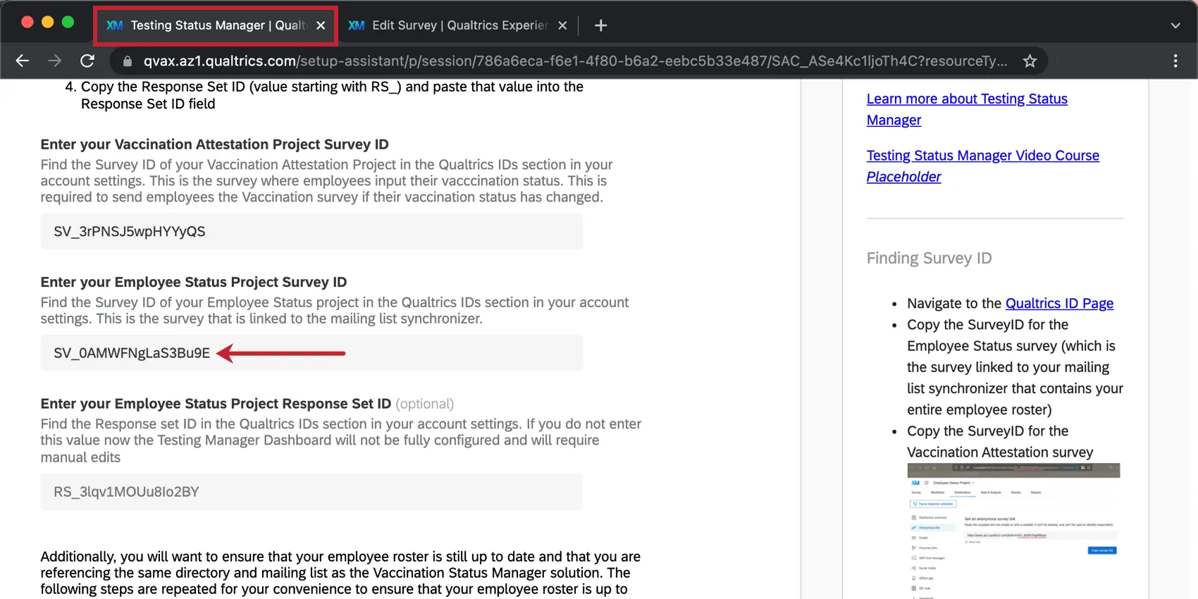The width and height of the screenshot is (1198, 599).
Task: Open Testing Status Manager Video Course link
Action: [982, 156]
